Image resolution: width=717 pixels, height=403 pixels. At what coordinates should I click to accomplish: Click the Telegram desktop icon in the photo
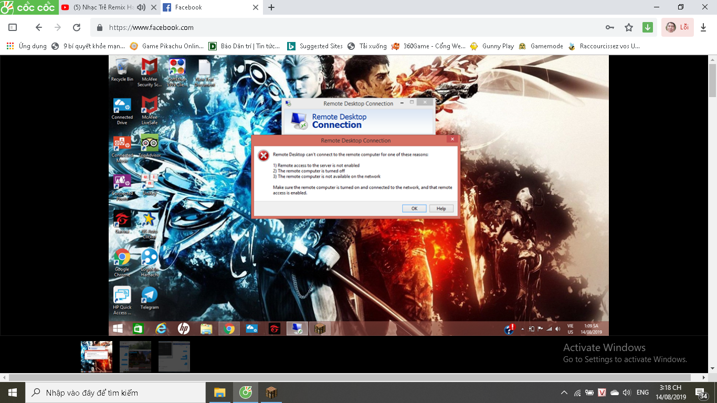(150, 298)
